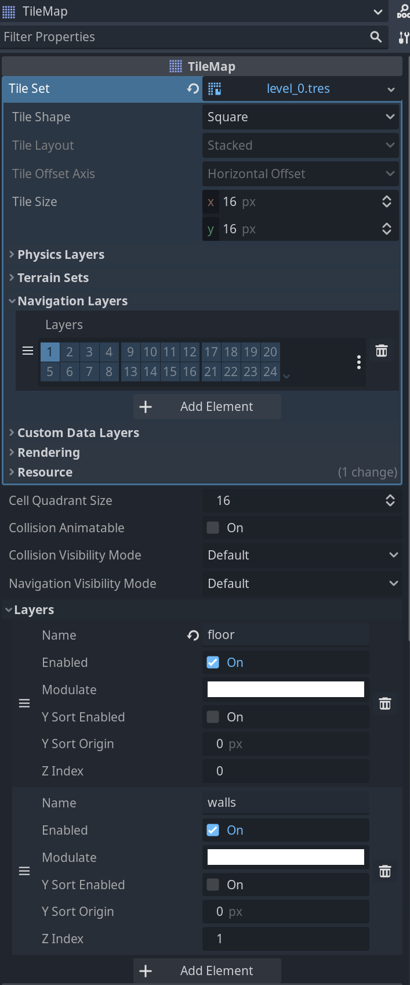Delete the Navigation Layers element with trash icon
This screenshot has height=985, width=410.
coord(381,350)
